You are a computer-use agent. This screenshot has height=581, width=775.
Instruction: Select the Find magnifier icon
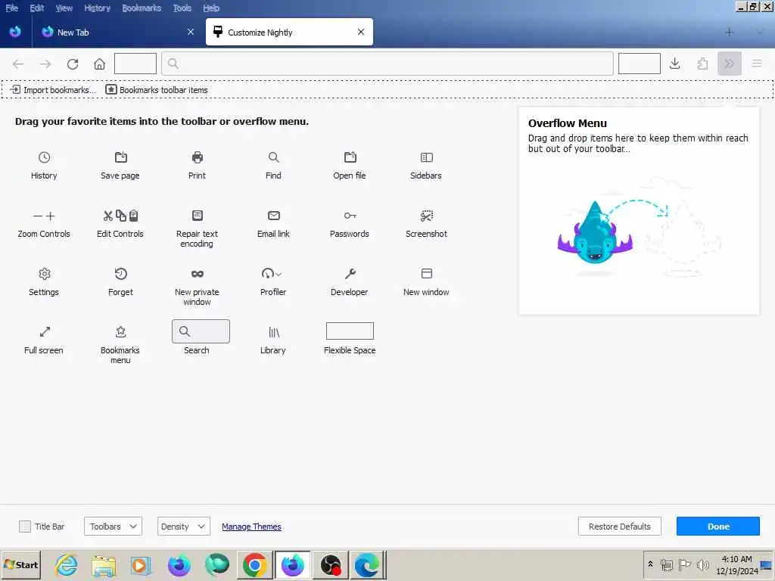pyautogui.click(x=273, y=157)
